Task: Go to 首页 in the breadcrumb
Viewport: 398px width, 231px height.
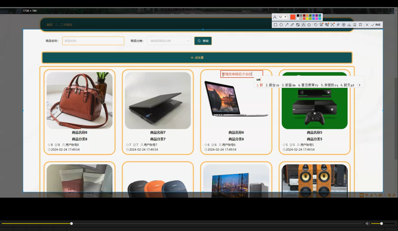Action: click(x=50, y=25)
